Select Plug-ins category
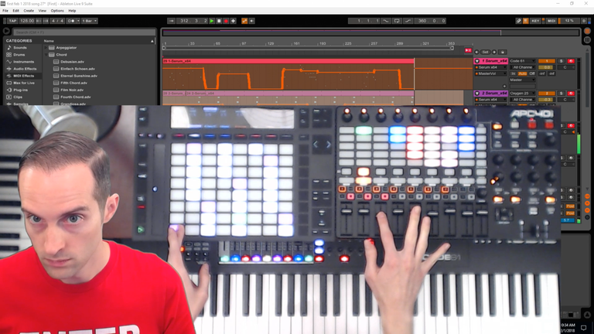 [x=20, y=90]
